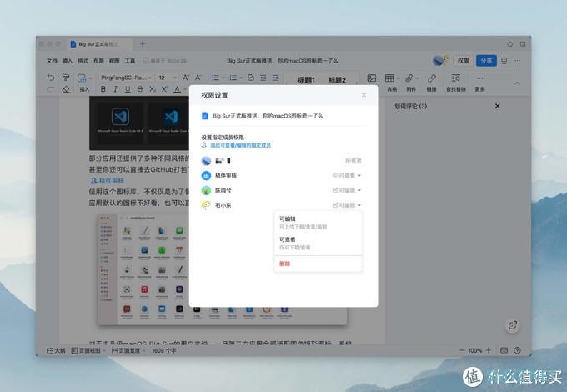Screen dimensions: 567x392
Task: Open the 文档 menu
Action: [x=52, y=61]
